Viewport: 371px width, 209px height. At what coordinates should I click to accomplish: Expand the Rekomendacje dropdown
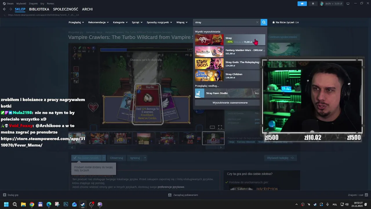click(99, 22)
